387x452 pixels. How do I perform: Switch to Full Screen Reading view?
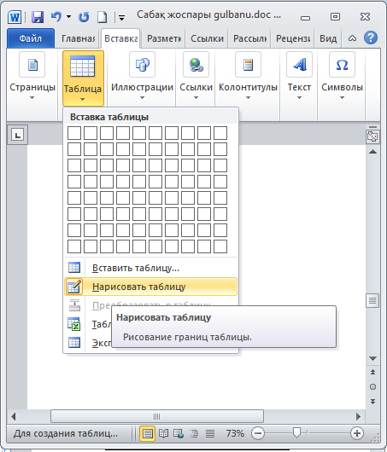[x=163, y=433]
